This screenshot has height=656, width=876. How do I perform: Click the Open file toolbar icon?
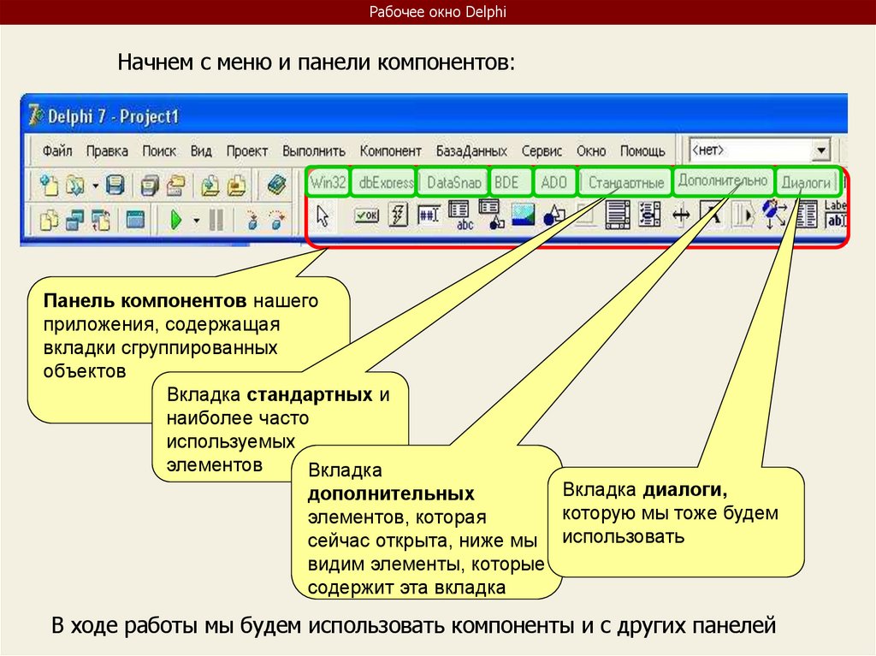pyautogui.click(x=75, y=185)
